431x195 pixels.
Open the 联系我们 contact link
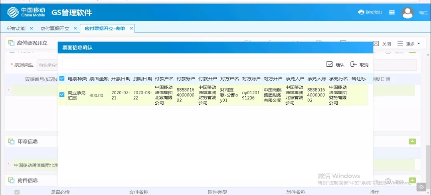click(370, 12)
